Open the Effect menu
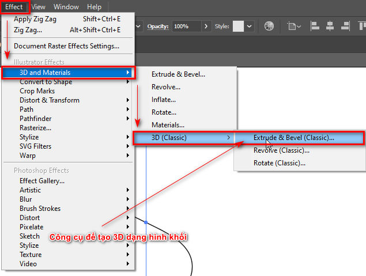Screen dimensions: 366x276 click(x=14, y=7)
